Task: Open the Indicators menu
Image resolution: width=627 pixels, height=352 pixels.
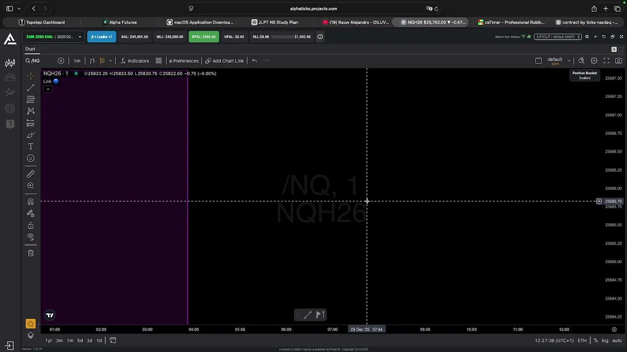Action: [135, 61]
